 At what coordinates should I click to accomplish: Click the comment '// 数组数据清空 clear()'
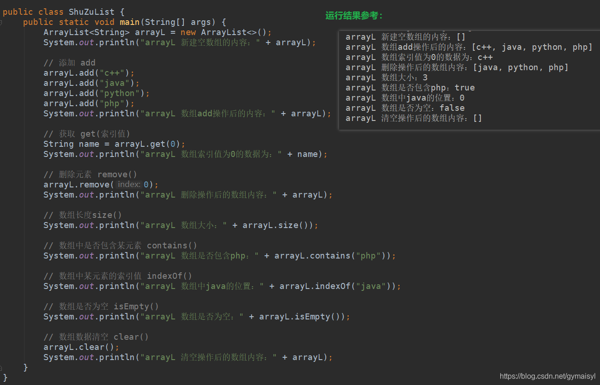coord(96,337)
